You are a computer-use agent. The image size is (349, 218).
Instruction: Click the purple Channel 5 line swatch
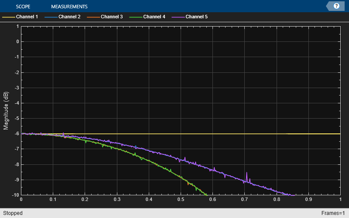178,17
